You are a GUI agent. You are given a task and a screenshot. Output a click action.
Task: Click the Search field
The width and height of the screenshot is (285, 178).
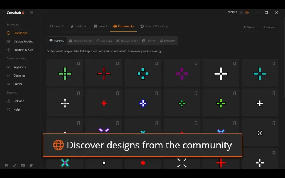click(57, 26)
